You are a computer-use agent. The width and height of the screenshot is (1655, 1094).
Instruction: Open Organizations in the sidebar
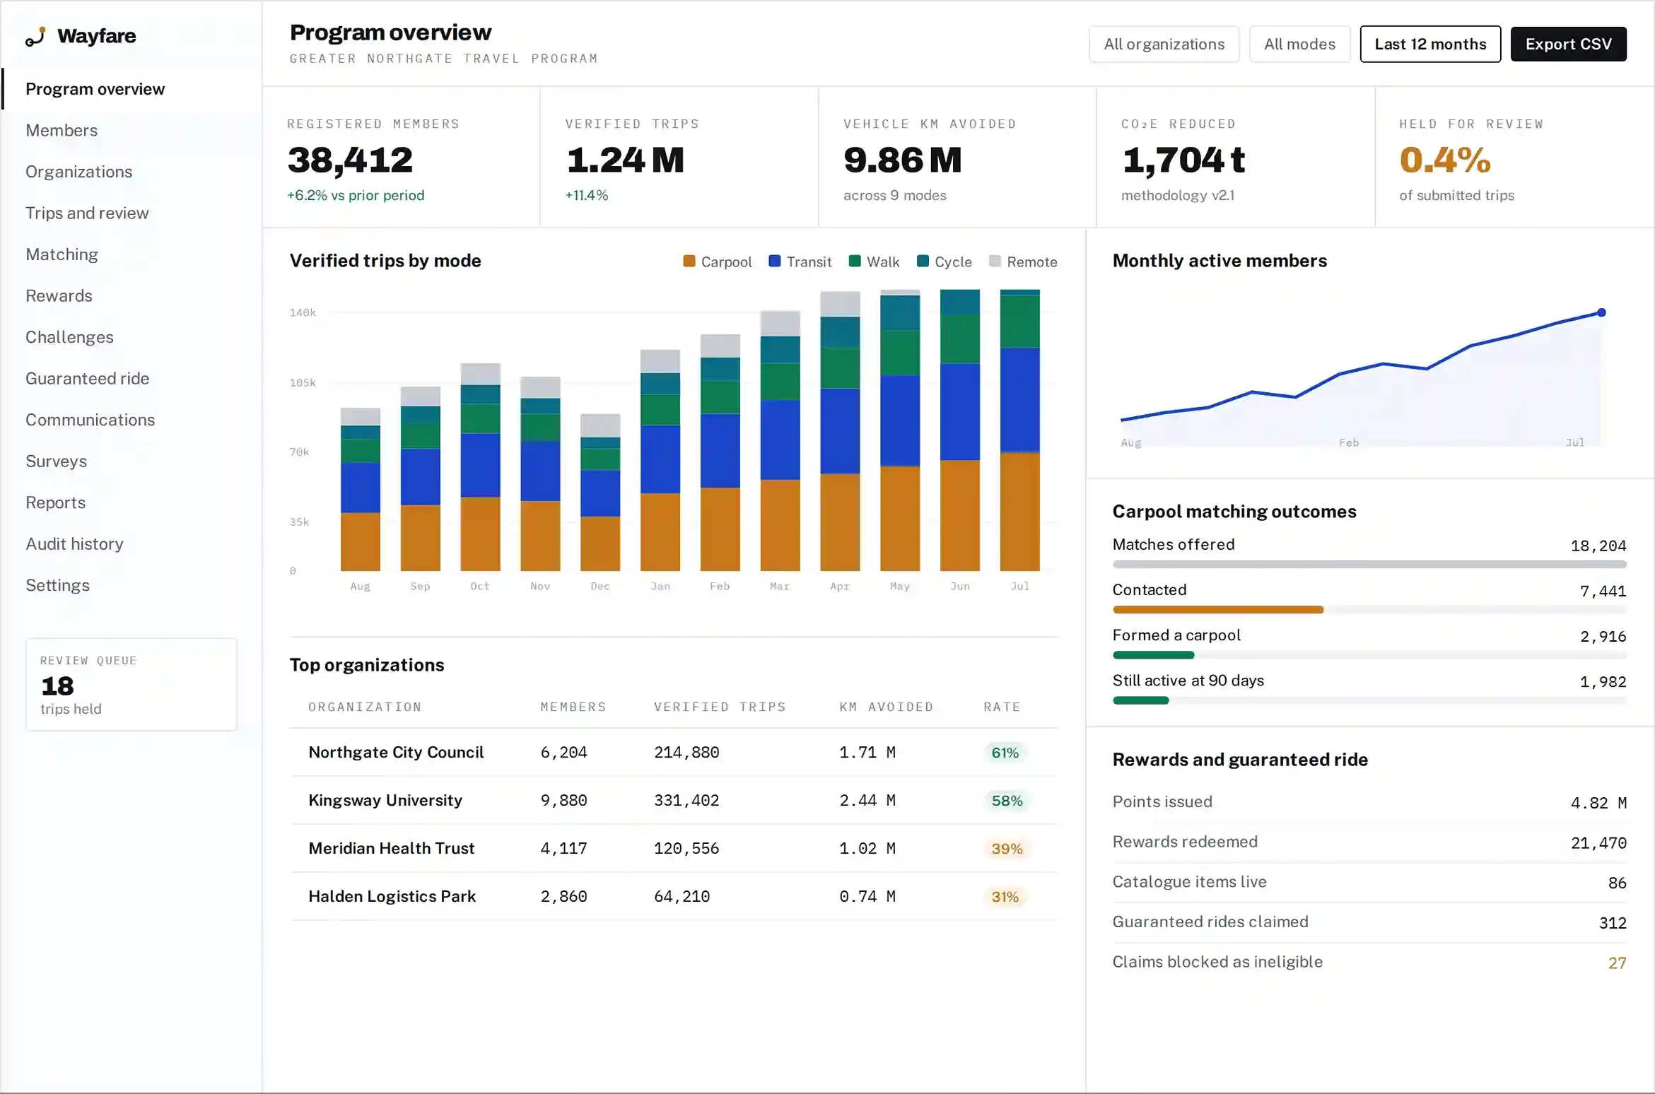click(x=131, y=172)
